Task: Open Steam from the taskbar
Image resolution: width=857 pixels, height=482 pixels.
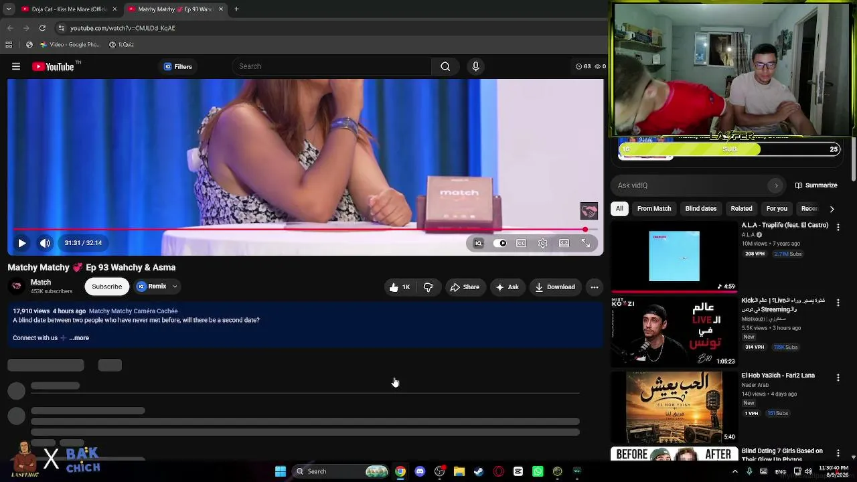Action: 478,471
